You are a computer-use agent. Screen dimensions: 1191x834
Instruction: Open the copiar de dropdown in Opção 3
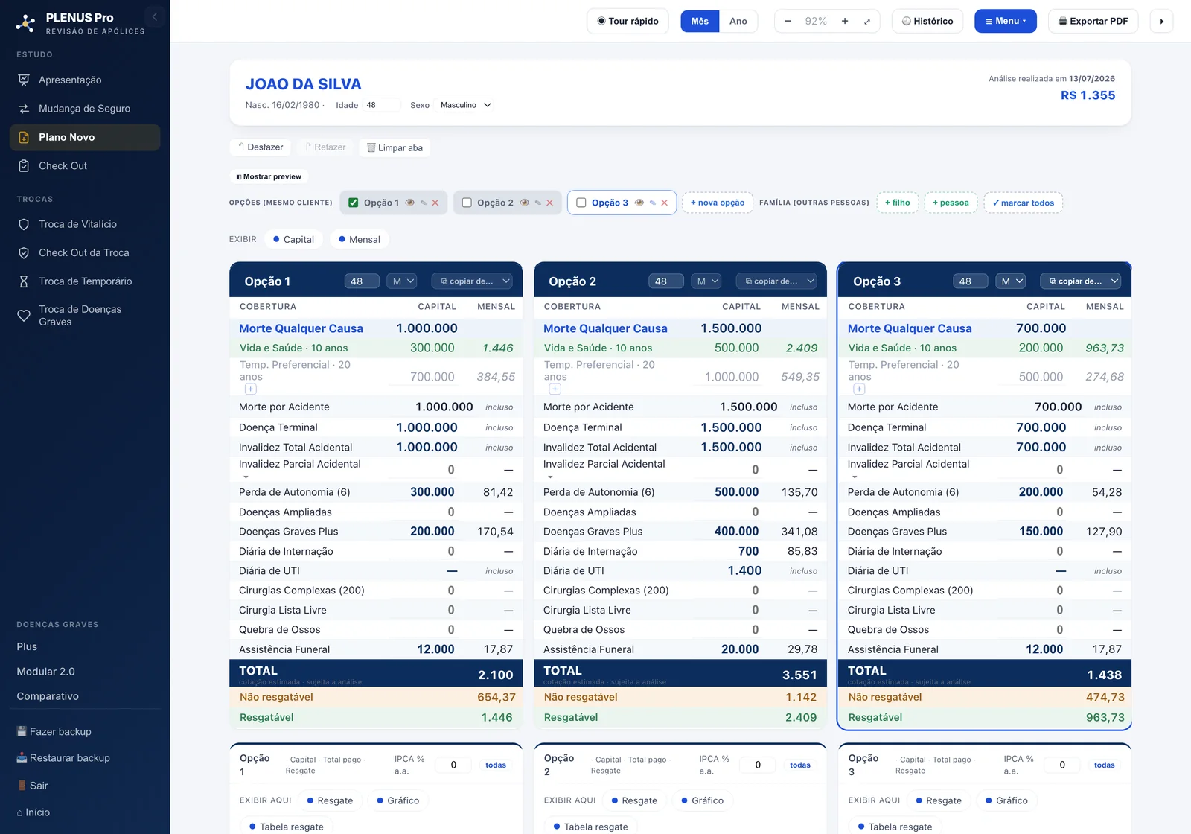(1081, 281)
